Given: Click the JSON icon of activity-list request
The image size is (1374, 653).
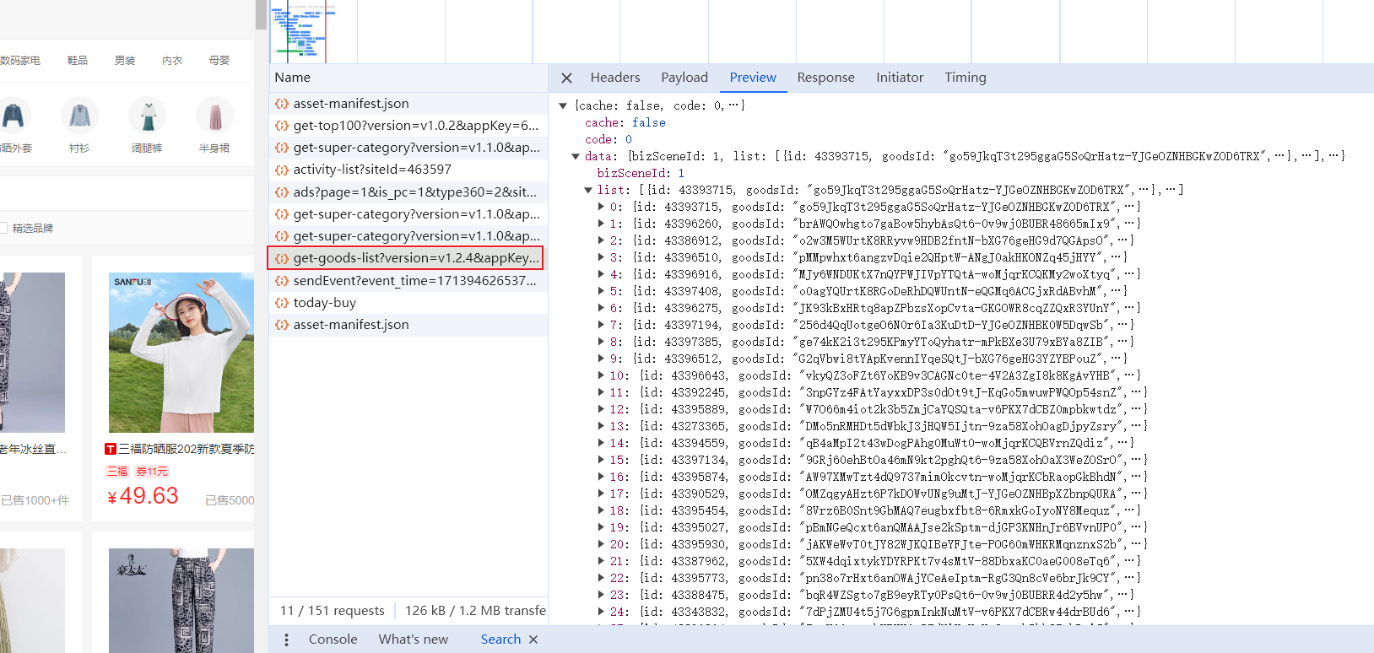Looking at the screenshot, I should coord(282,170).
